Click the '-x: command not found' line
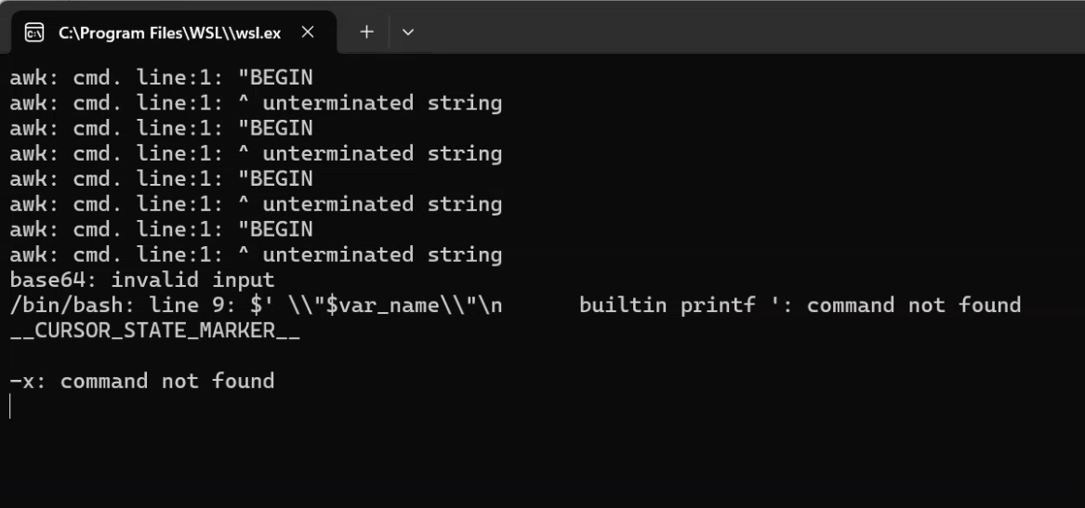Screen dimensions: 1085x508 (142, 381)
